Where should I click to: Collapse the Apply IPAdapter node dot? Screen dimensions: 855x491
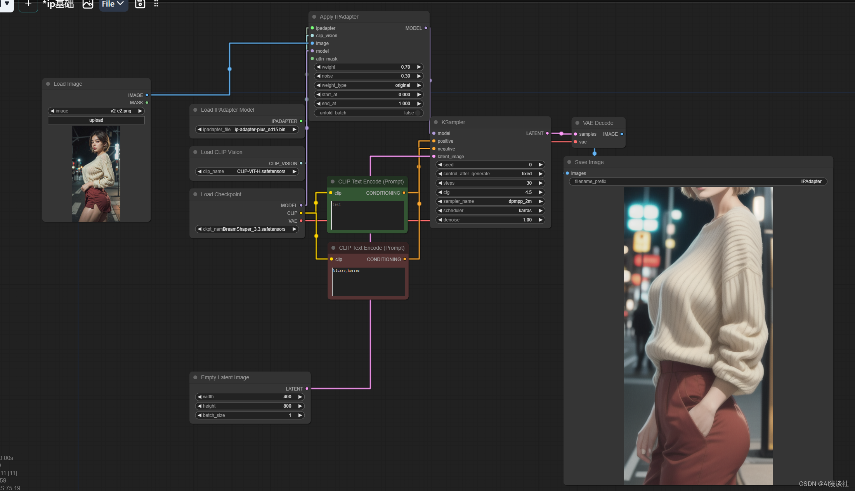pyautogui.click(x=314, y=17)
